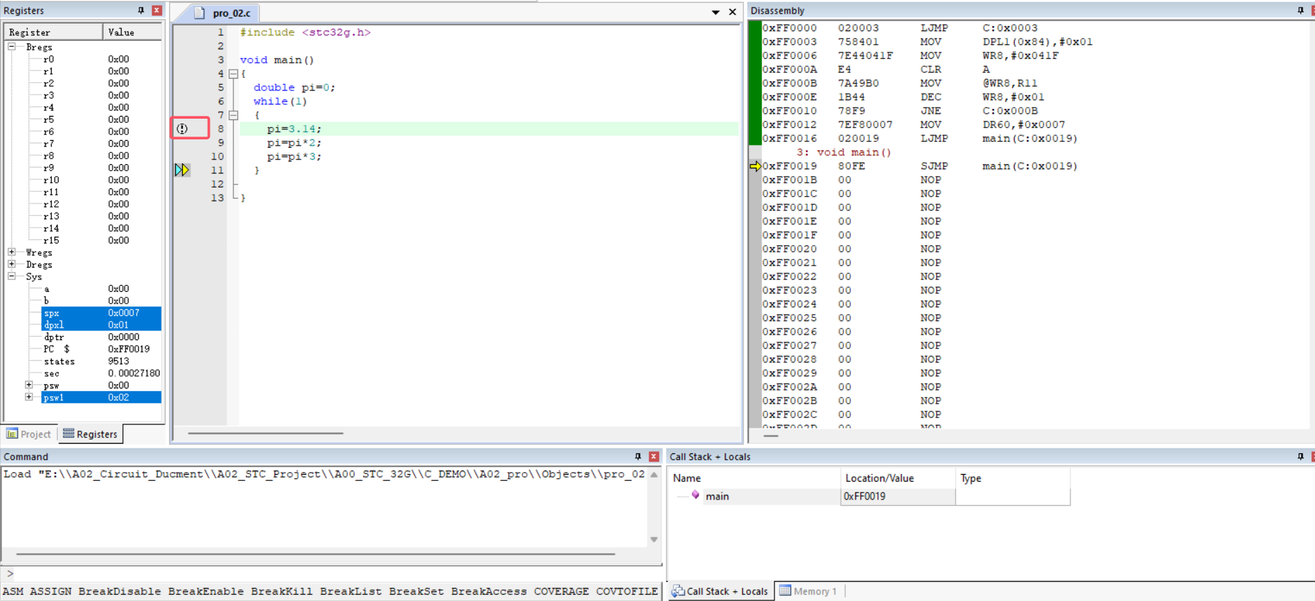The image size is (1315, 601).
Task: Click the breakpoint warning marker on line 8
Action: [x=182, y=128]
